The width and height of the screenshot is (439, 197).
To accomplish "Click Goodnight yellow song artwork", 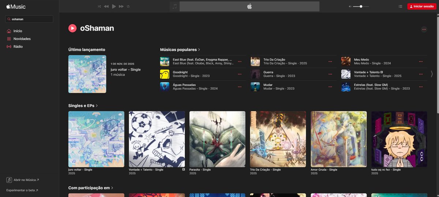I will click(x=165, y=74).
